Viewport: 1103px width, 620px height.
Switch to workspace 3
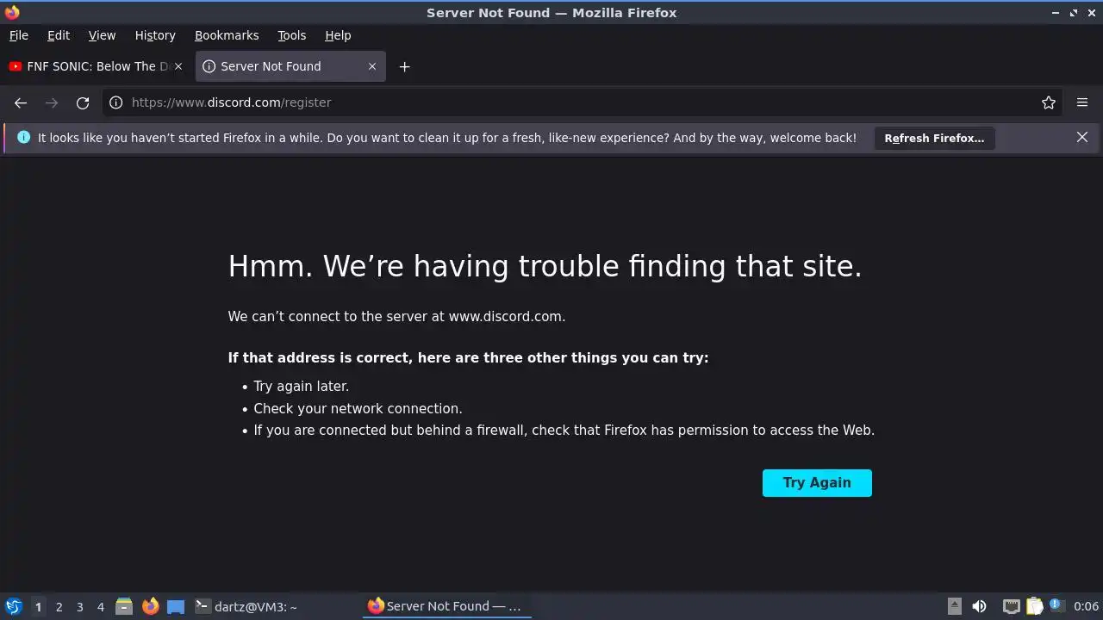coord(80,606)
